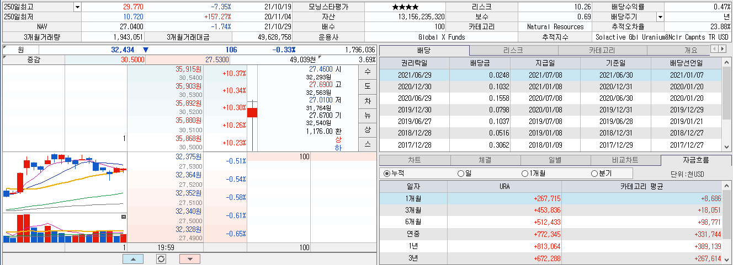The height and width of the screenshot is (265, 733).
Task: Switch to the 리스크 tab
Action: tap(513, 50)
